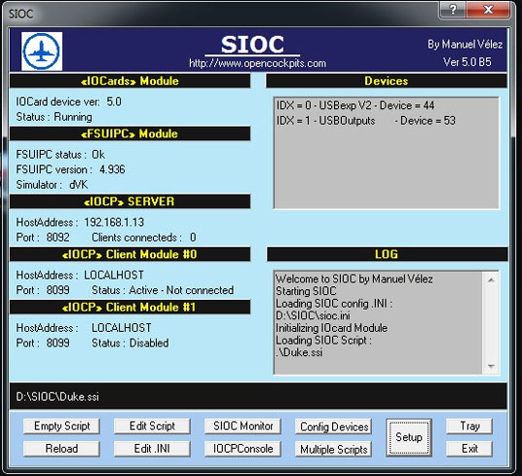Image resolution: width=522 pixels, height=476 pixels.
Task: Click the Config Devices button
Action: 334,426
